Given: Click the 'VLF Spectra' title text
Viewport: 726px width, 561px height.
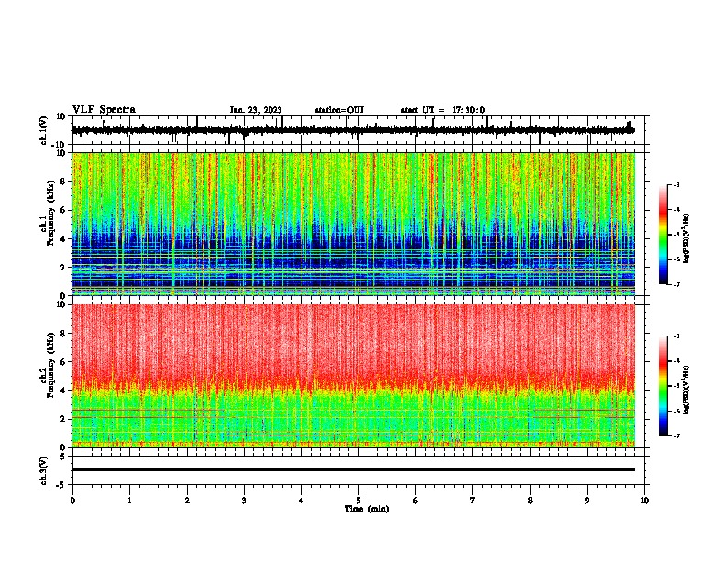Looking at the screenshot, I should 104,110.
